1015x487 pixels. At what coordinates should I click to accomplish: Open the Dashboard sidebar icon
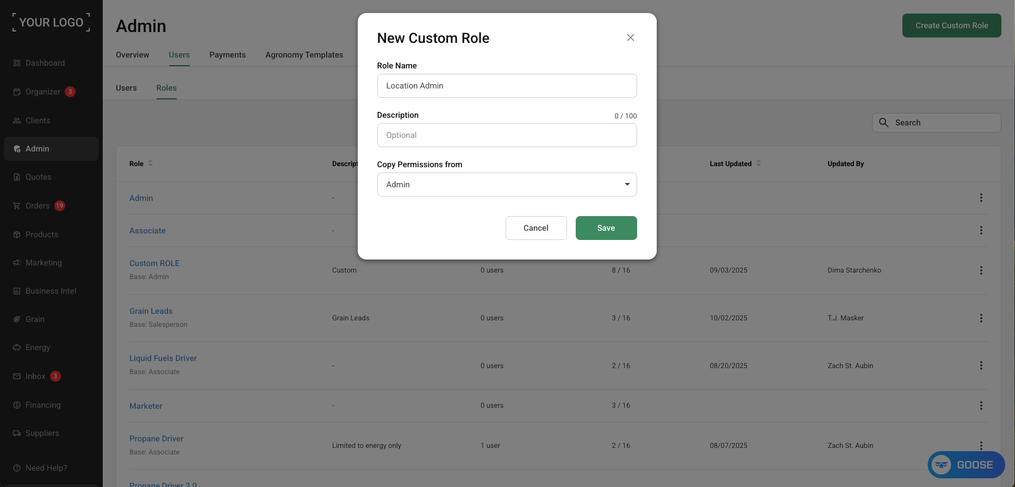pyautogui.click(x=17, y=63)
